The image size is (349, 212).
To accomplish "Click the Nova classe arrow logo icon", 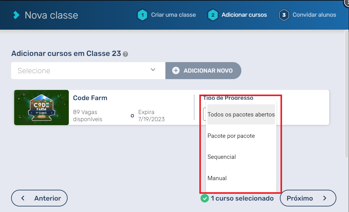I will pos(16,15).
